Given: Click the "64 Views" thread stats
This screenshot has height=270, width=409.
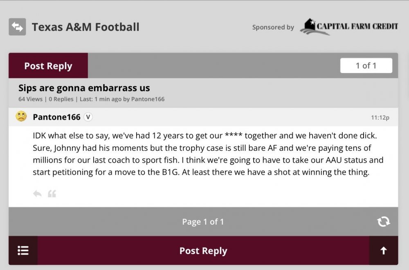Looking at the screenshot, I should [x=31, y=99].
